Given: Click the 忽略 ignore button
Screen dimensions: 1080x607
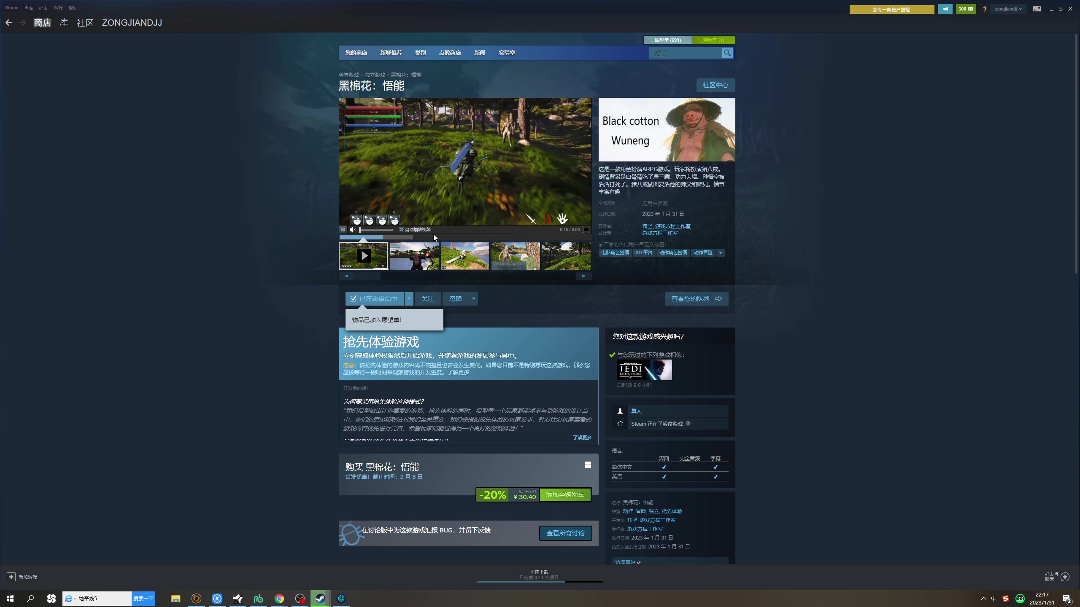Looking at the screenshot, I should tap(456, 298).
